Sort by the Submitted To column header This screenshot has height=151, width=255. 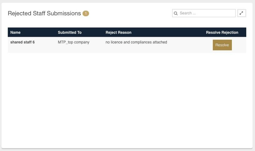(x=70, y=32)
